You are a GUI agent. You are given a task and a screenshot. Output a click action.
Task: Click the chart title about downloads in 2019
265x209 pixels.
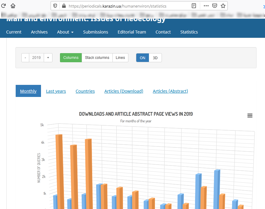click(136, 114)
